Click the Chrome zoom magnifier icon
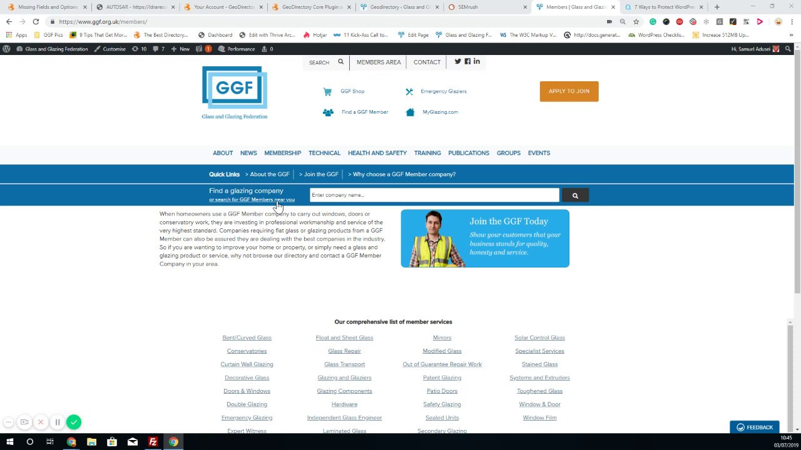This screenshot has height=450, width=801. [623, 22]
